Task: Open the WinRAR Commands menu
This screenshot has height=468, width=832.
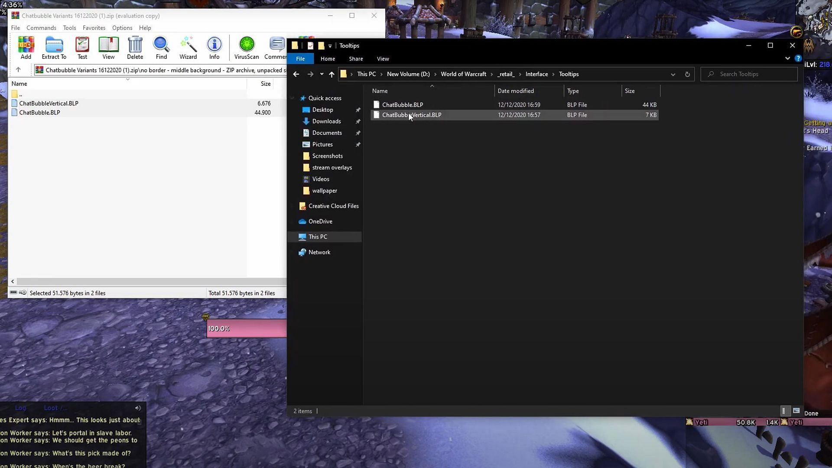Action: (x=41, y=28)
